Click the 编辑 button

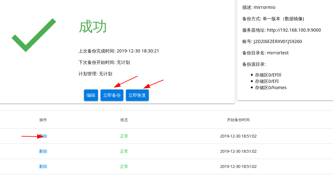point(91,95)
